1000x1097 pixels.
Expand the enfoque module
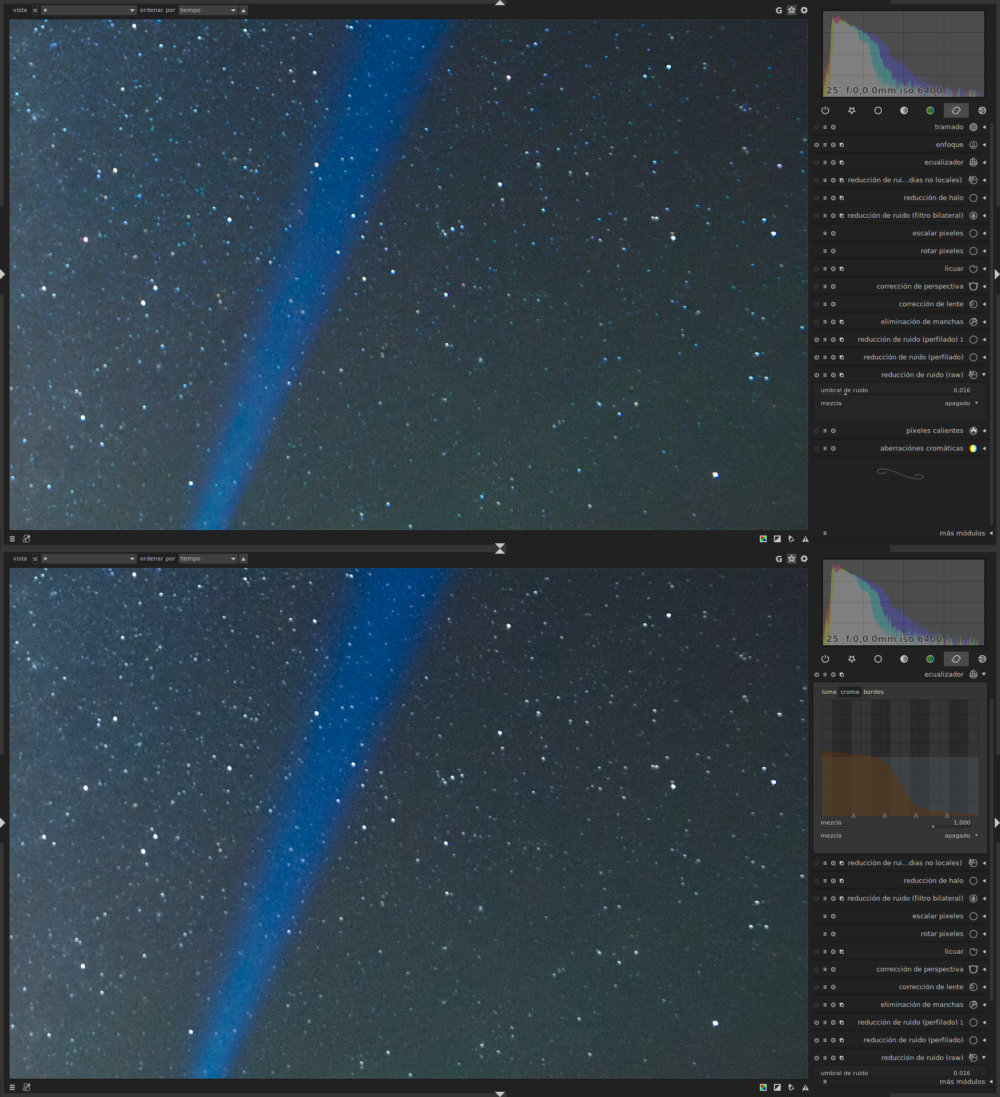tap(984, 145)
